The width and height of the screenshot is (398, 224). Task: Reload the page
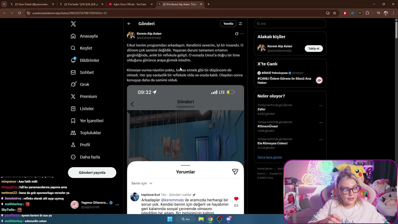pos(19,13)
